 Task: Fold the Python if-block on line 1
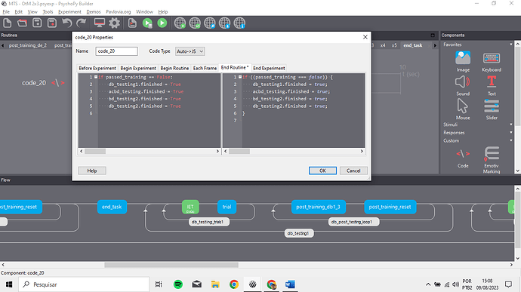click(x=96, y=77)
